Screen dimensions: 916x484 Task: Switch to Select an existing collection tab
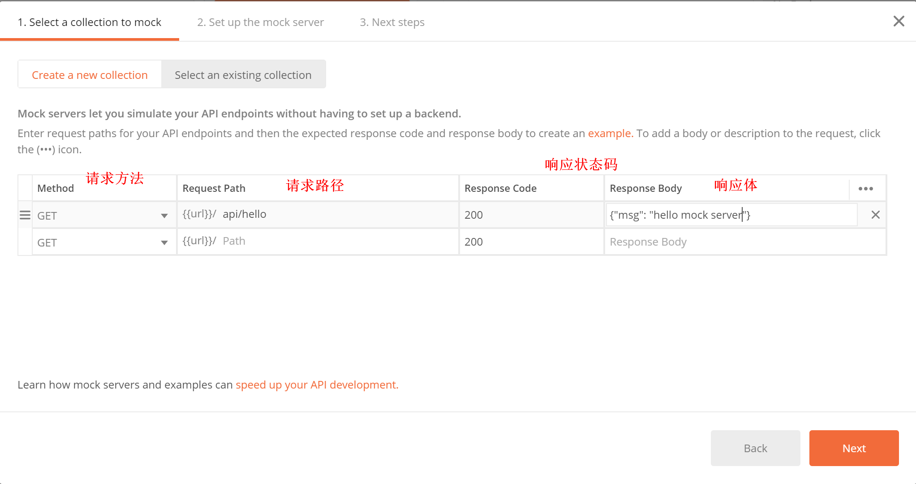(243, 75)
